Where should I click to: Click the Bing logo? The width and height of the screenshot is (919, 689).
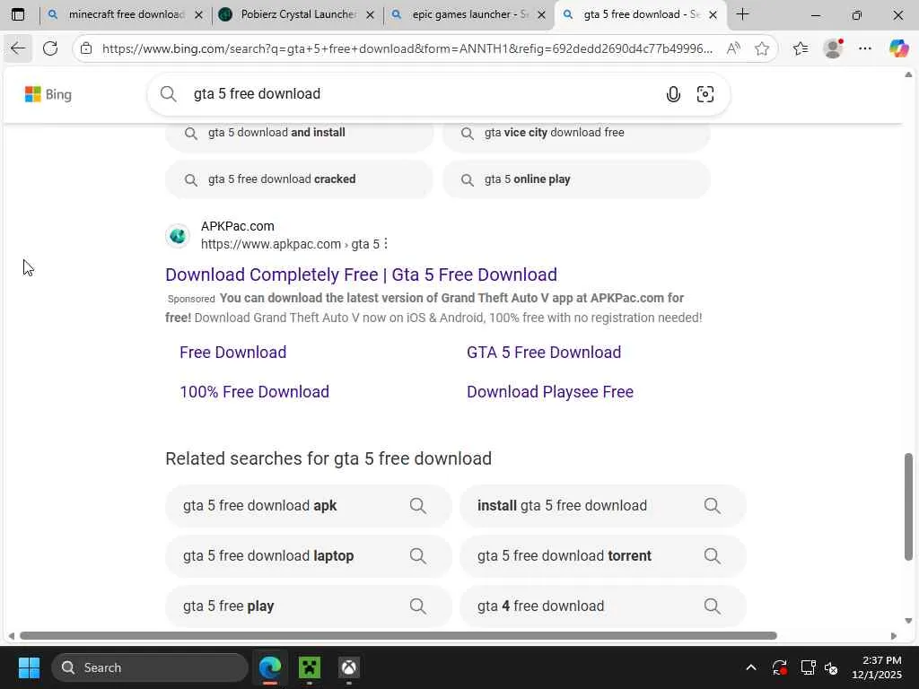[x=48, y=94]
